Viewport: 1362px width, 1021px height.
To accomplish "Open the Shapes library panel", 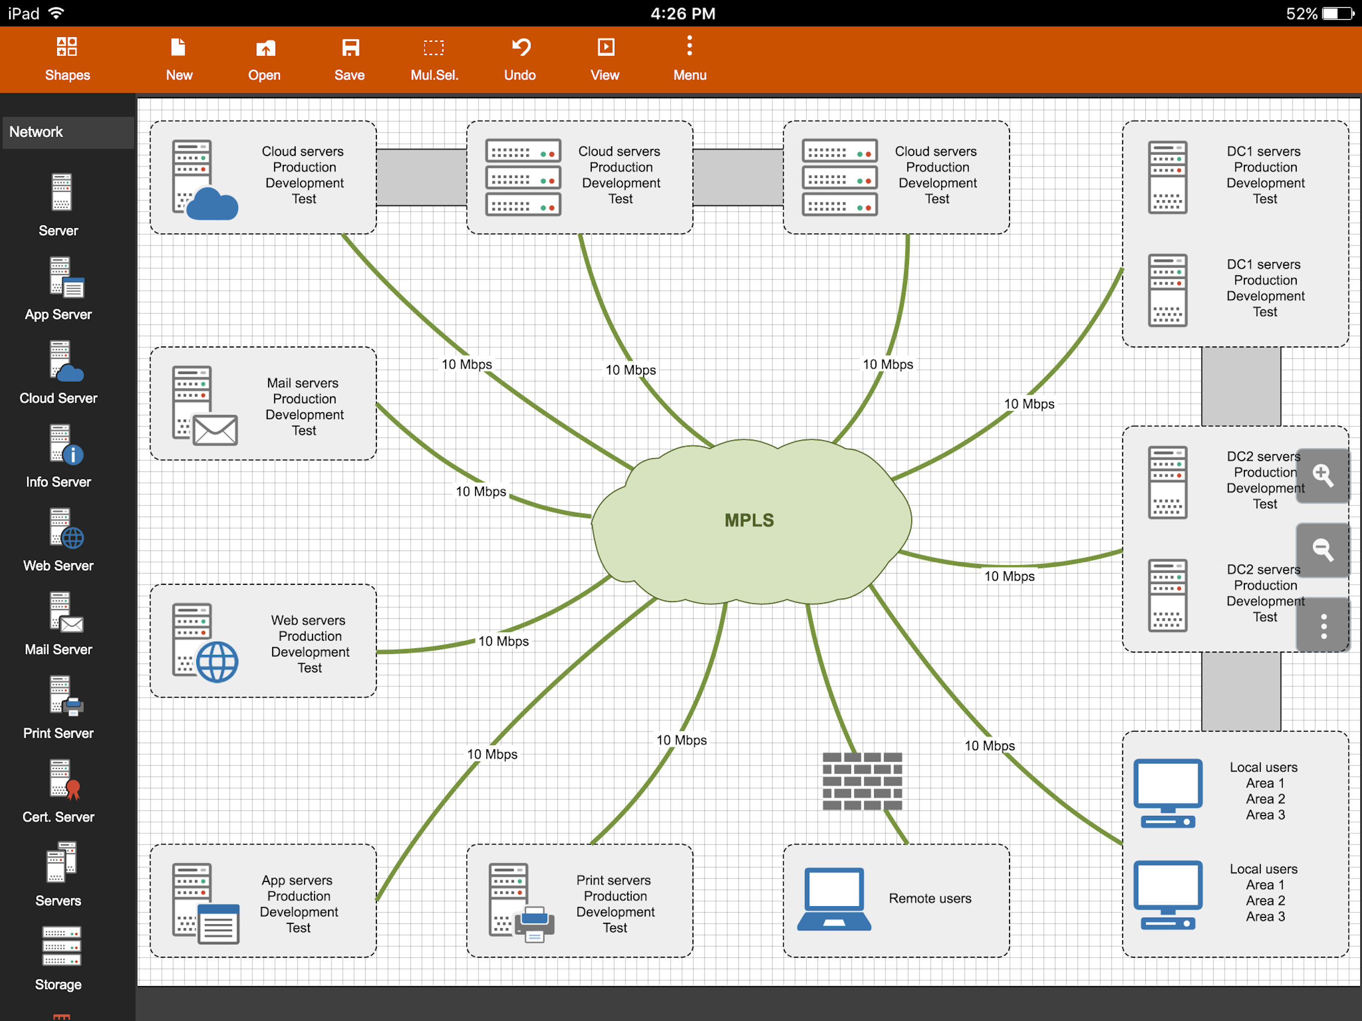I will pyautogui.click(x=67, y=59).
